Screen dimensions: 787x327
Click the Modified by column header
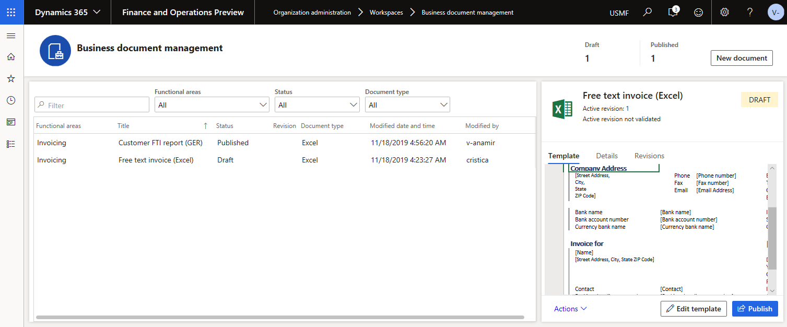pyautogui.click(x=482, y=126)
